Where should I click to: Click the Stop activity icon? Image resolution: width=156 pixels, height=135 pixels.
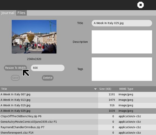click(140, 5)
